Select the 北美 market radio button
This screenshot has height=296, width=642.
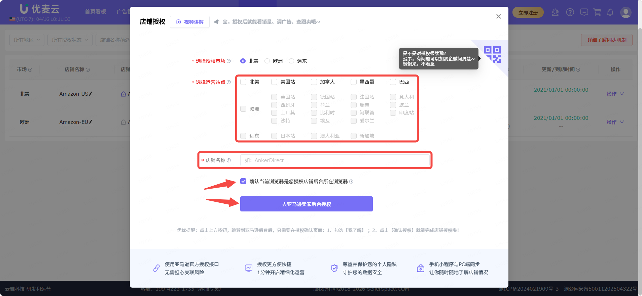coord(243,61)
